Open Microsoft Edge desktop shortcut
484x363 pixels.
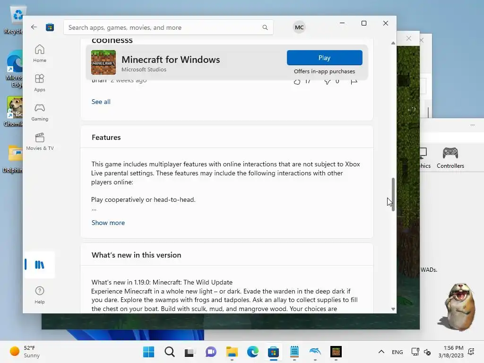(15, 69)
